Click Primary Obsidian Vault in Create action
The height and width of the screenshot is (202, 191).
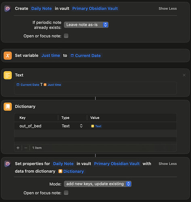click(x=95, y=8)
